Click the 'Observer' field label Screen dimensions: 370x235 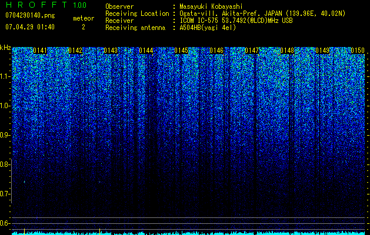click(x=119, y=6)
